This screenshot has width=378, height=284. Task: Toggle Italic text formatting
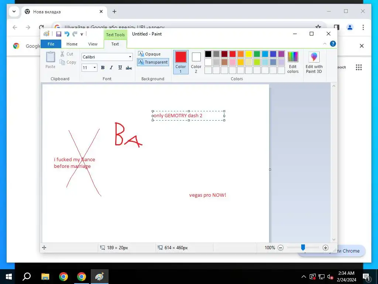111,68
